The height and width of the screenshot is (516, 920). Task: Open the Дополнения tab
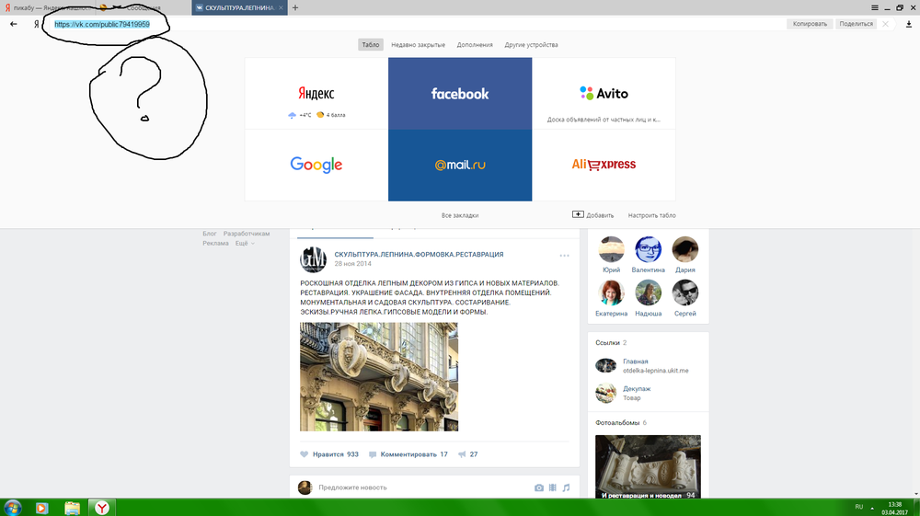[475, 44]
